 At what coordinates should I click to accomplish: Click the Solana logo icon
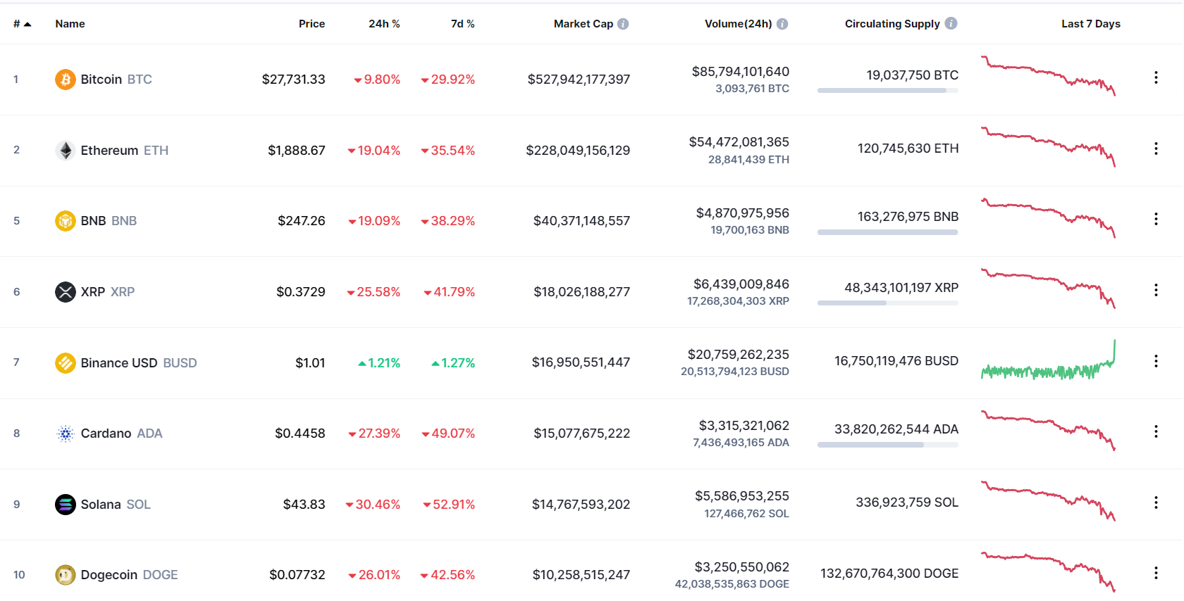(x=66, y=505)
